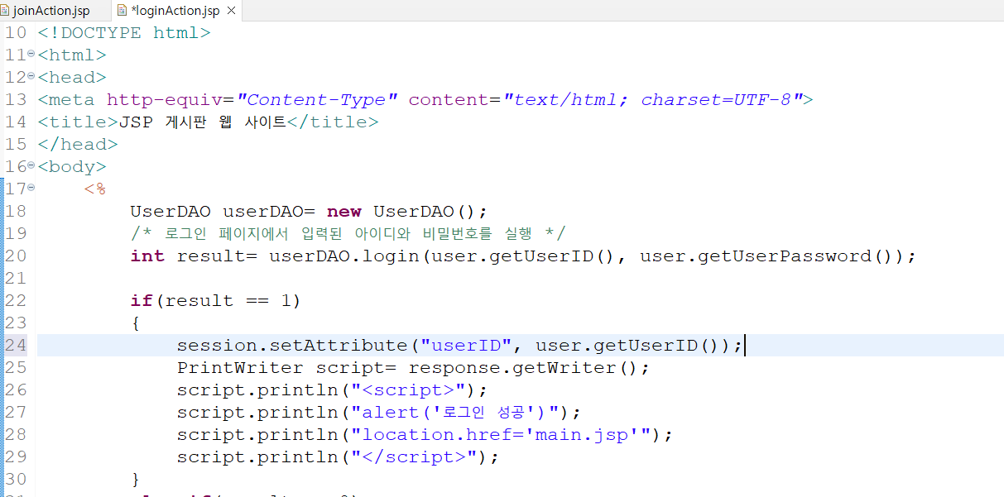Click the if(result == 1) statement

(x=215, y=301)
